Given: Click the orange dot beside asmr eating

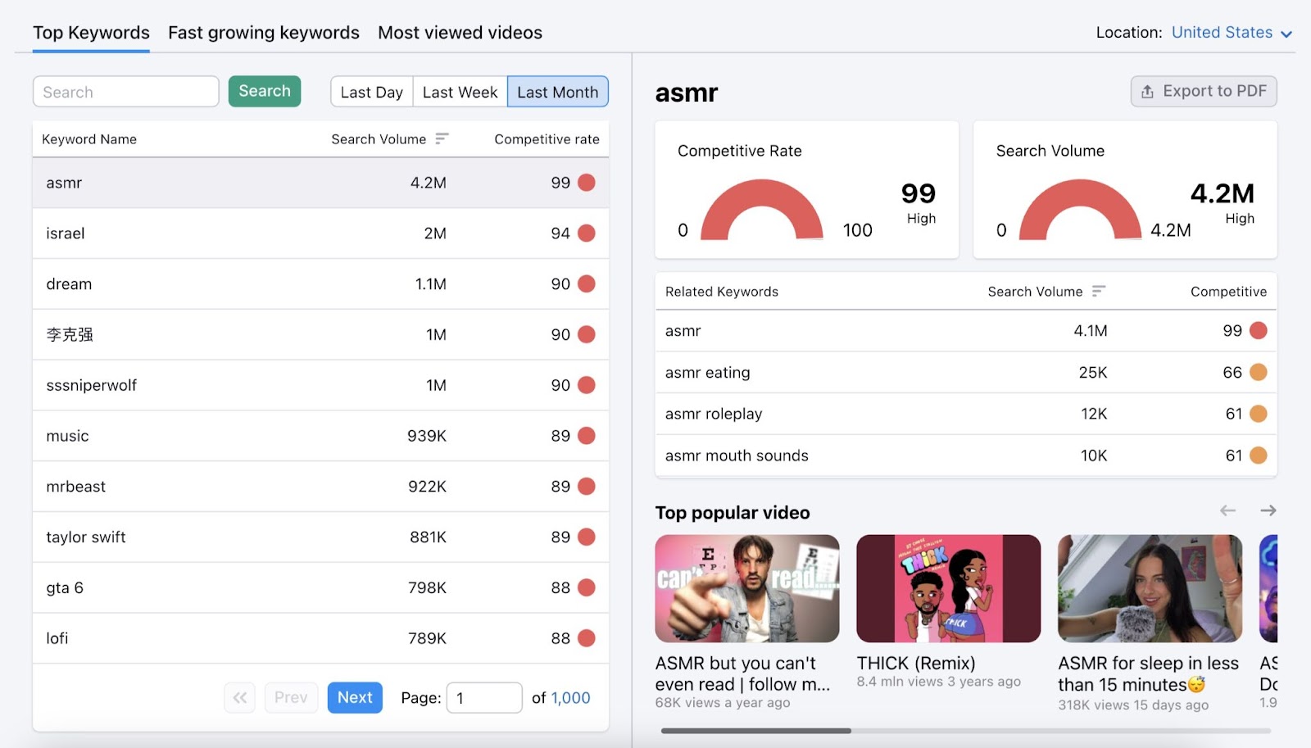Looking at the screenshot, I should tap(1257, 372).
